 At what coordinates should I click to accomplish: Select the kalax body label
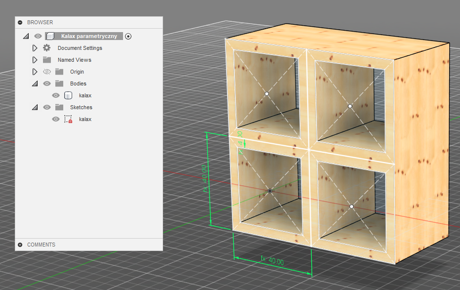coord(85,95)
